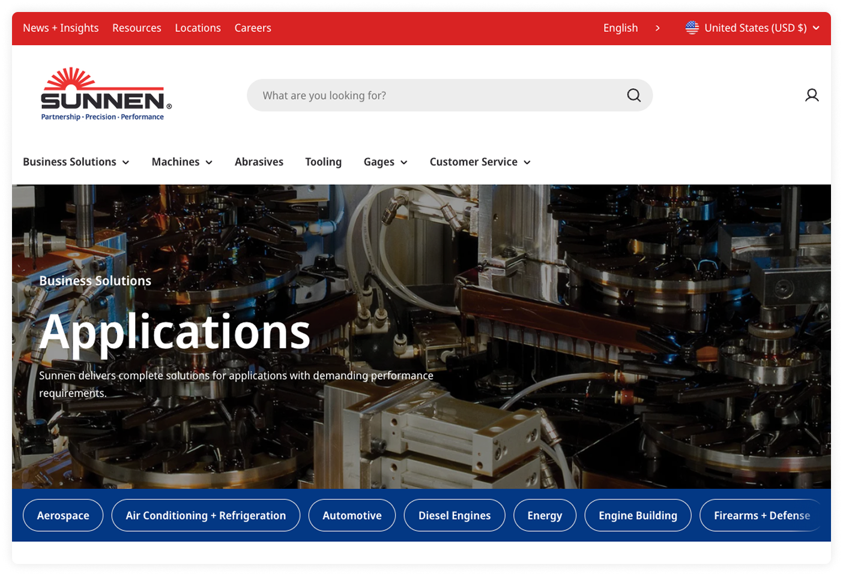Viewport: 843px width, 576px height.
Task: Click the 'Sunnen delivers complete solutions' description
Action: [236, 384]
